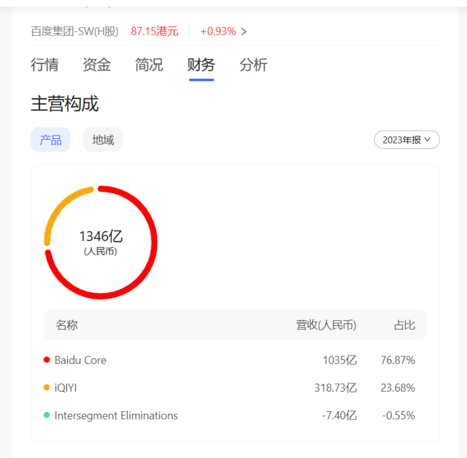The height and width of the screenshot is (458, 467).
Task: Select the 产品 view toggle
Action: click(x=51, y=140)
